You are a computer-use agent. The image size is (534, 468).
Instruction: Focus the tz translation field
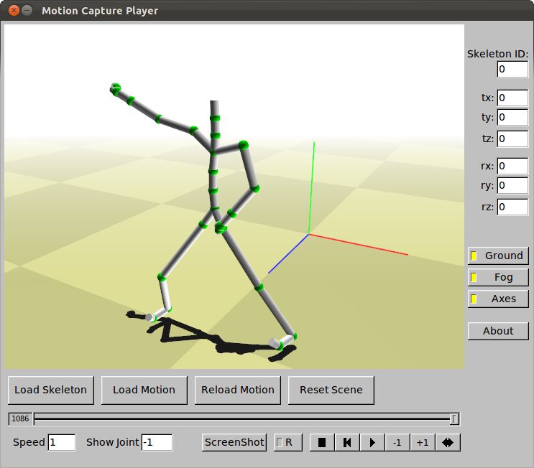coord(512,139)
